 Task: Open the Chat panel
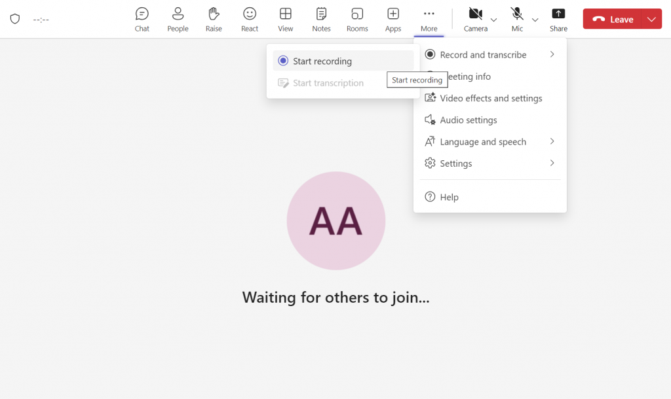[142, 19]
